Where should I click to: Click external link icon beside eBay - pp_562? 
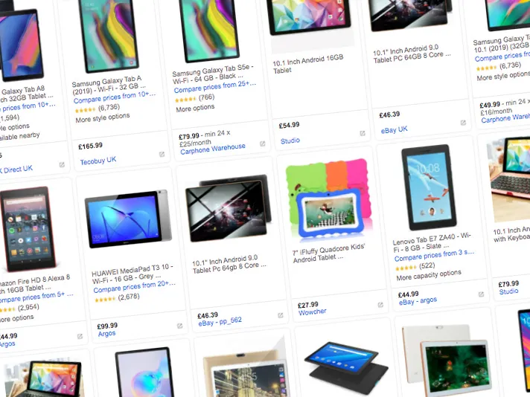pos(280,315)
